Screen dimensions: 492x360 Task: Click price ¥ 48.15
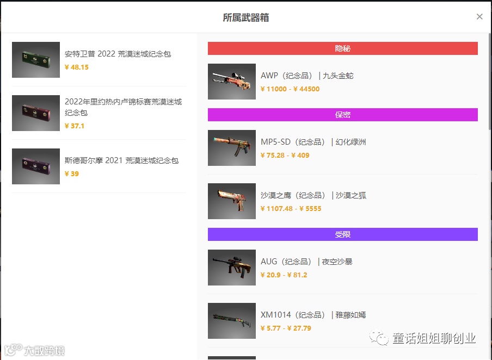click(77, 67)
